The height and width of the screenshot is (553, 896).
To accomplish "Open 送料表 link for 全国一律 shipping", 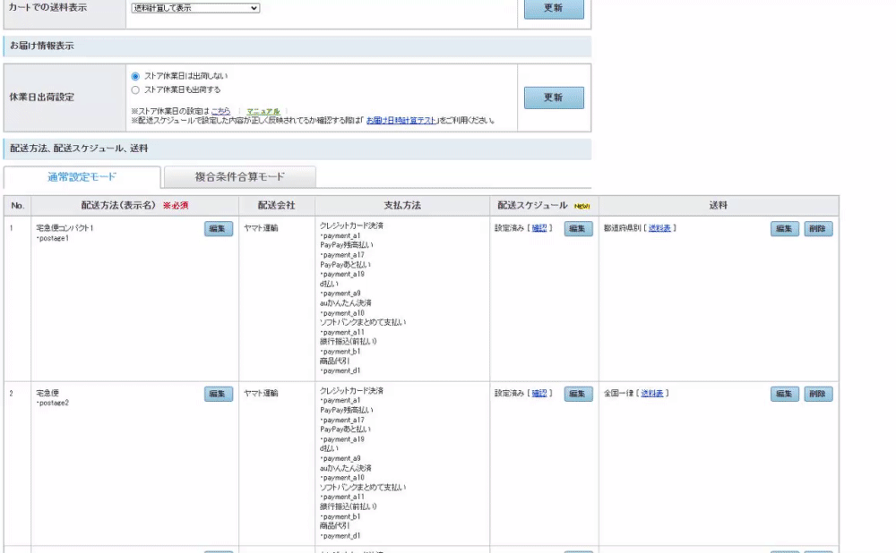I will 652,394.
